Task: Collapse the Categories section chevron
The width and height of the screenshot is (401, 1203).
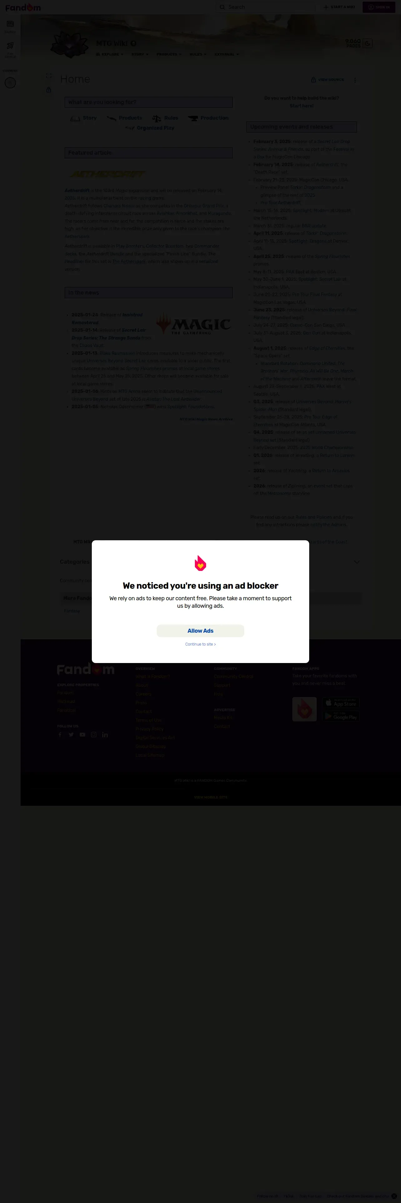Action: (x=357, y=562)
